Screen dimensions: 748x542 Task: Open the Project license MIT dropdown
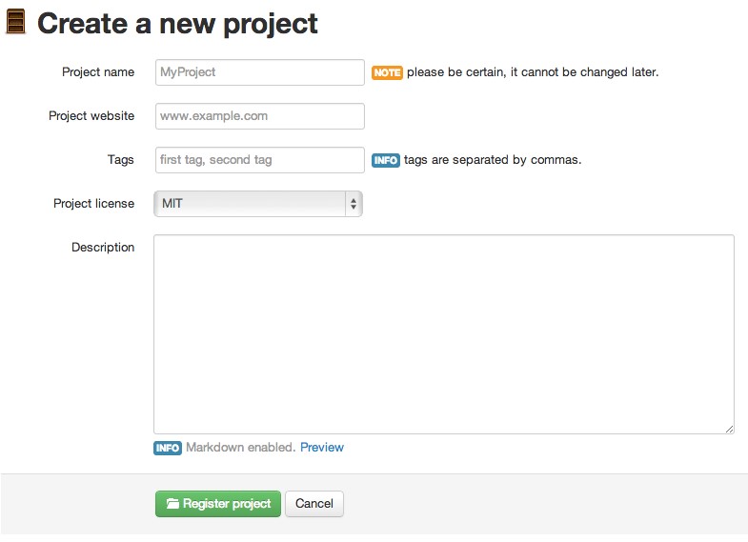coord(258,204)
